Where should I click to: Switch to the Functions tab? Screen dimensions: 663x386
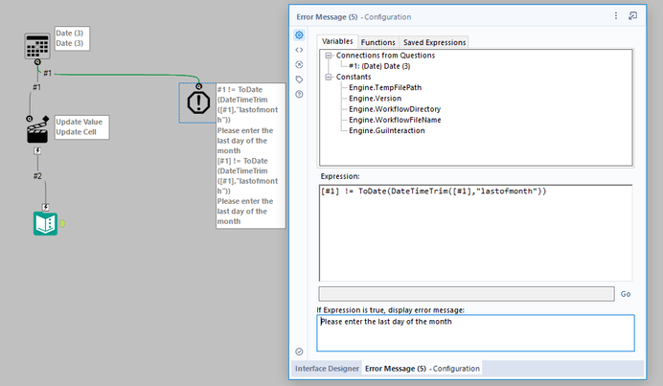coord(378,42)
